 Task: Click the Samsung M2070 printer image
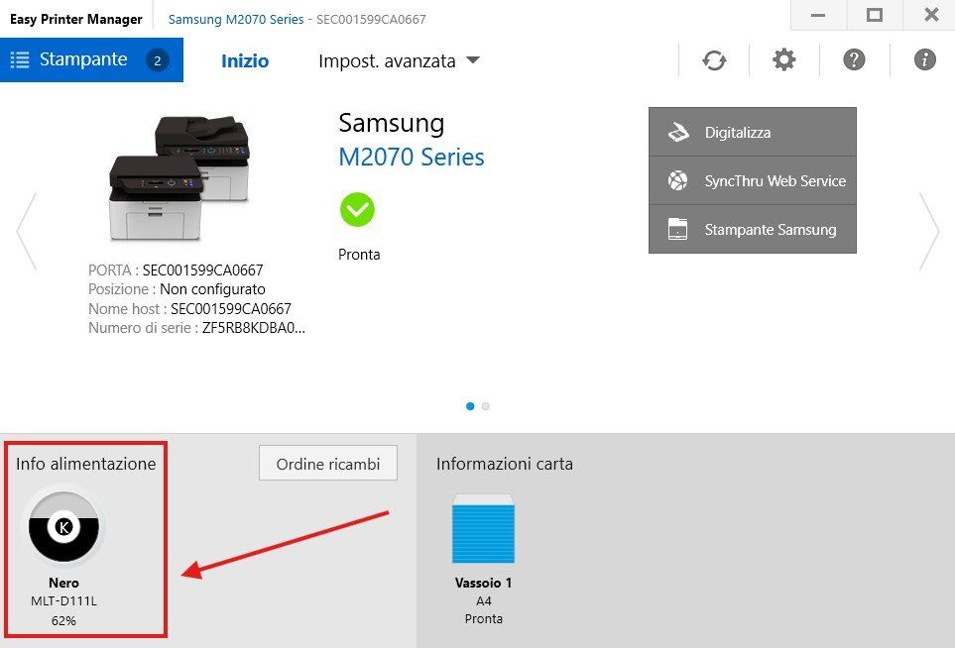coord(179,177)
